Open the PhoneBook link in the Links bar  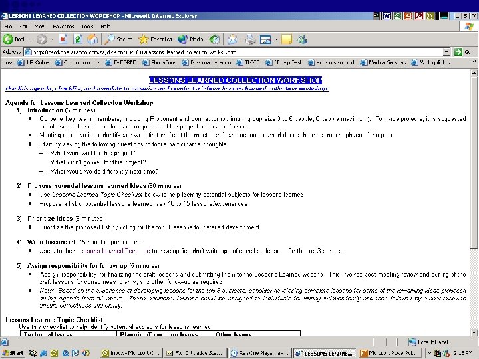tap(160, 62)
